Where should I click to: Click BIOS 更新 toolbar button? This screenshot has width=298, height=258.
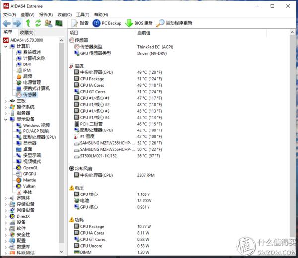139,23
